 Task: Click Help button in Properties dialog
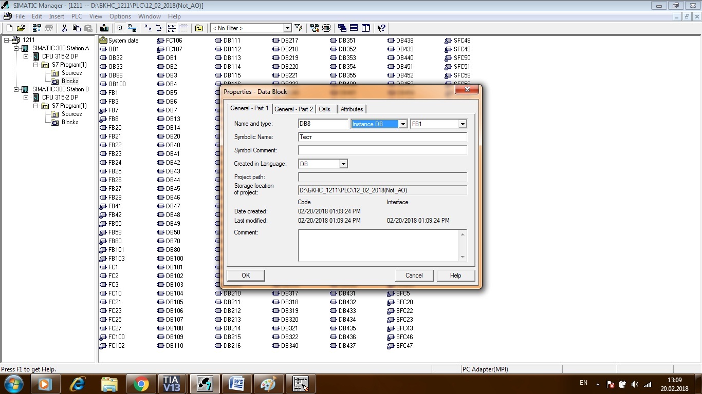pyautogui.click(x=456, y=275)
